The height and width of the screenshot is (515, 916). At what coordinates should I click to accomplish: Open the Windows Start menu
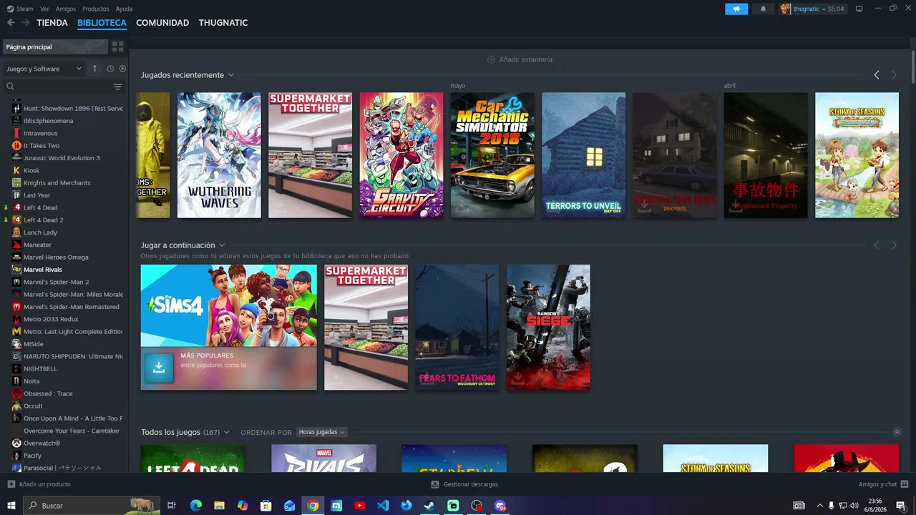[x=11, y=506]
